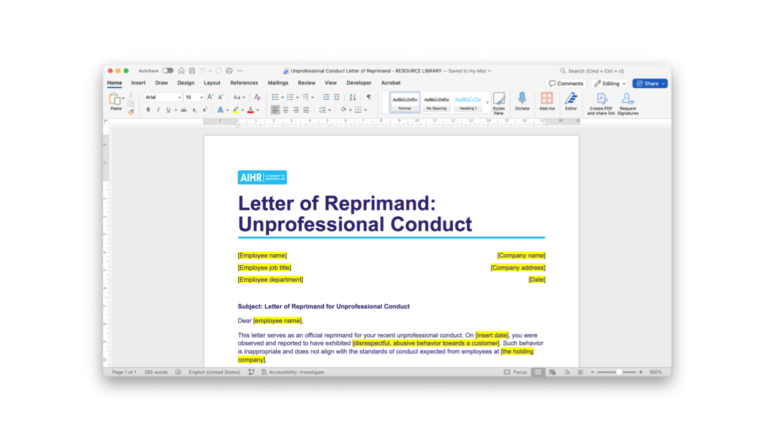Expand the font size dropdown

[x=202, y=97]
